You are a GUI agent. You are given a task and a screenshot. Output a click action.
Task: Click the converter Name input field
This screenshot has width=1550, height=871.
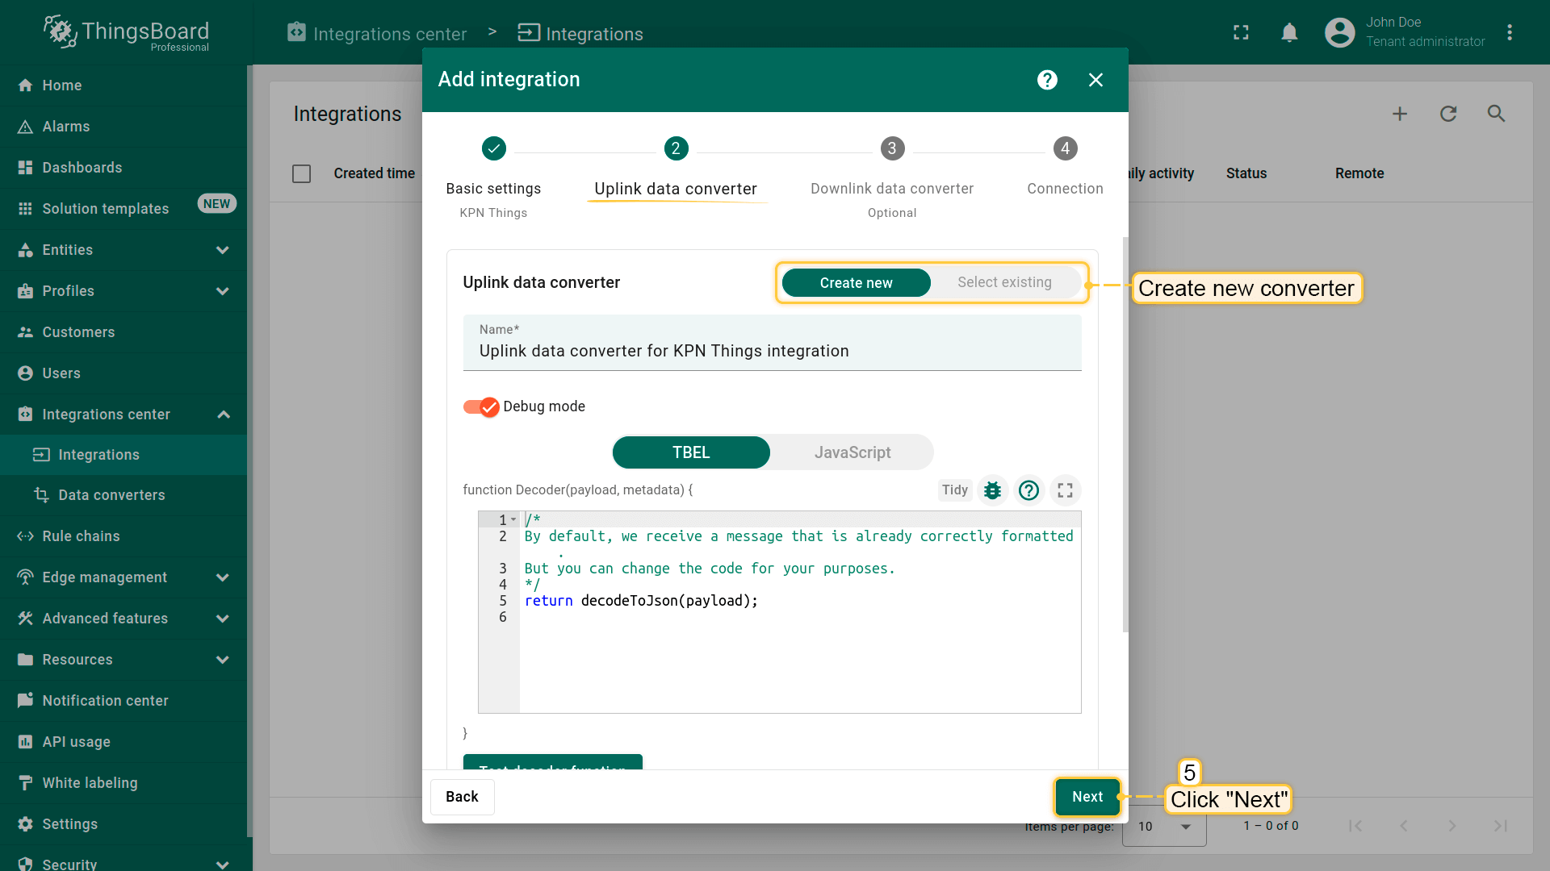(771, 351)
